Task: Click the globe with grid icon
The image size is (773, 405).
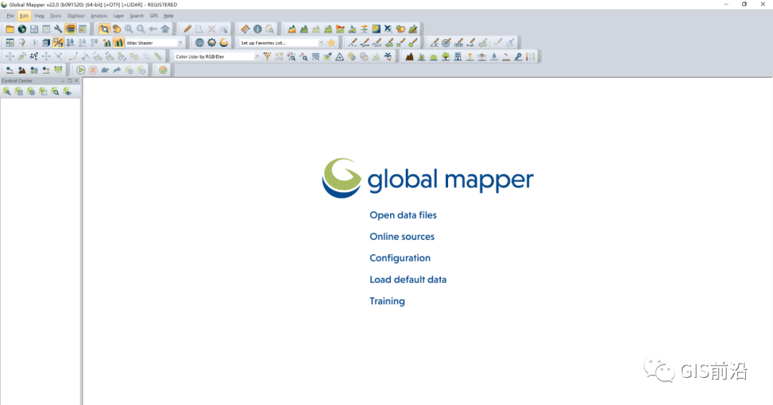Action: pos(199,43)
